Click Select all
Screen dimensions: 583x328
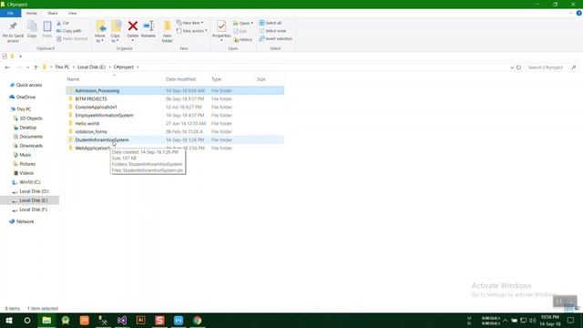click(x=271, y=23)
